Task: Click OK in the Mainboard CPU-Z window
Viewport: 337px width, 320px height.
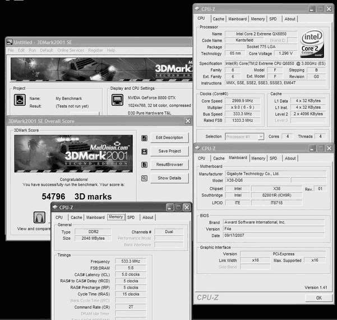Action: pos(318,298)
